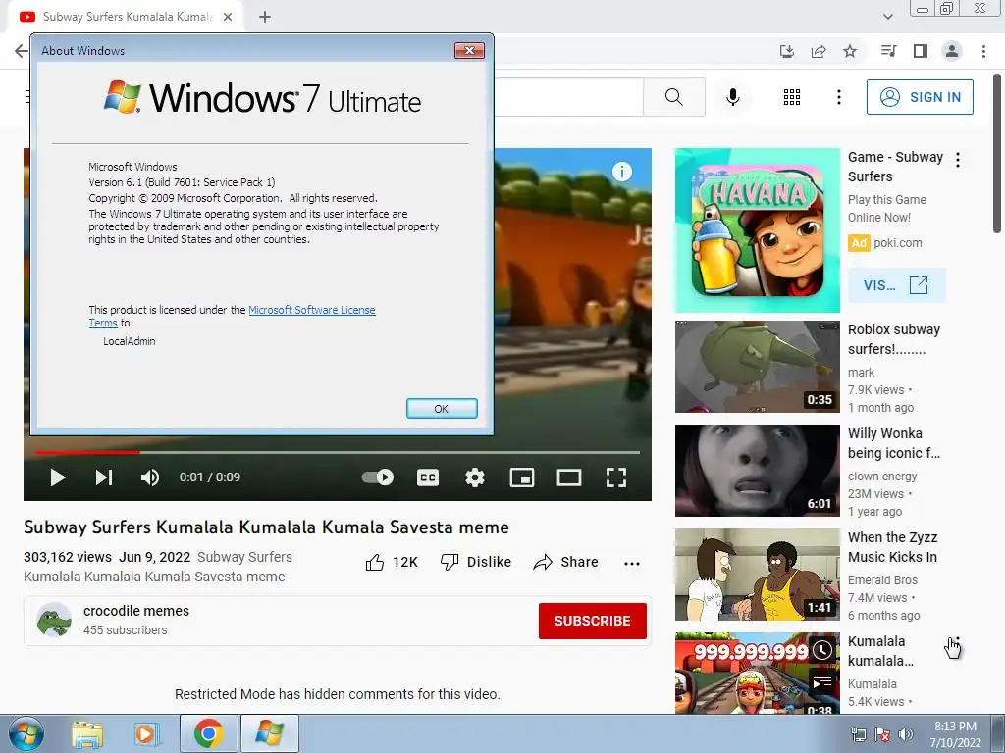Switch to theater mode

click(x=568, y=477)
